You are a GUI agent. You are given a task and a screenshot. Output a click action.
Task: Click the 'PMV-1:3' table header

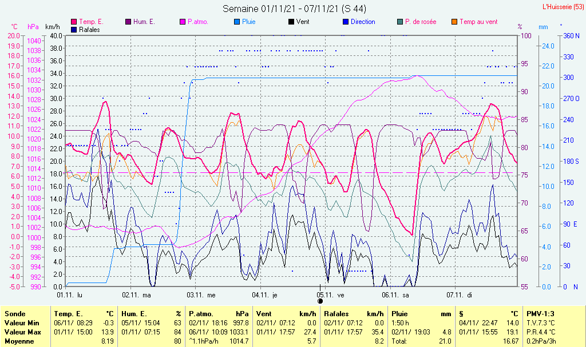click(x=540, y=314)
